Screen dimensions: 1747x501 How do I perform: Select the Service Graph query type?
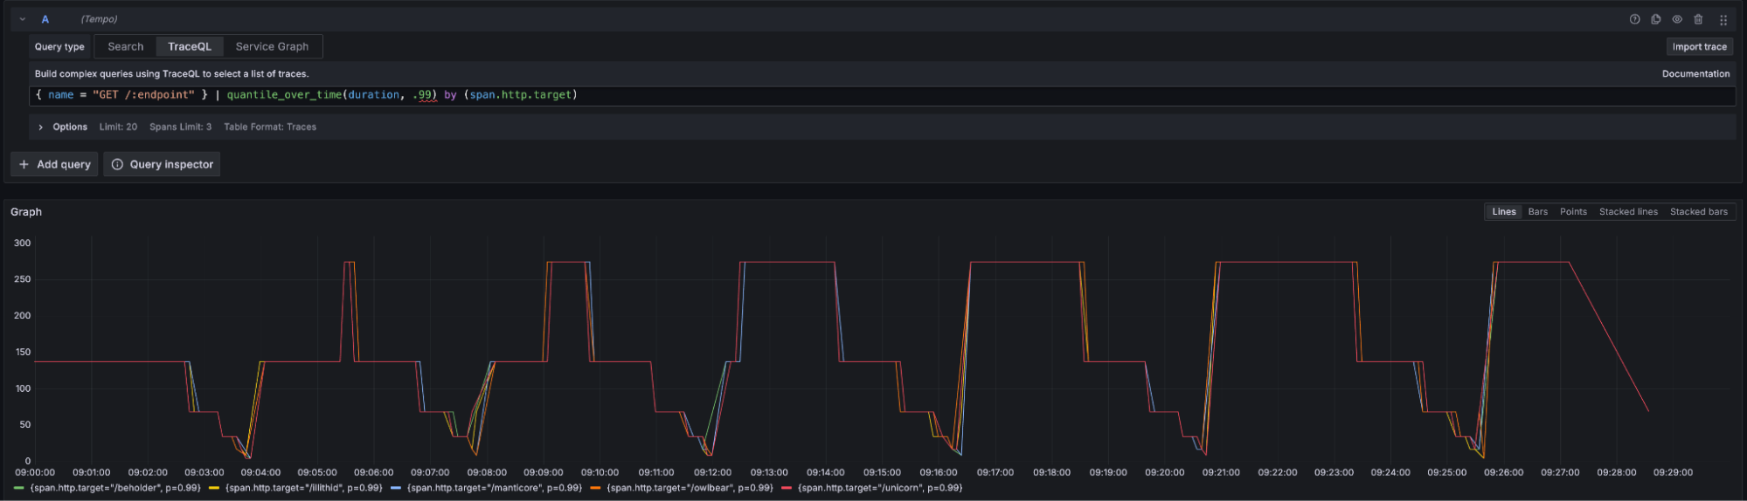coord(272,47)
